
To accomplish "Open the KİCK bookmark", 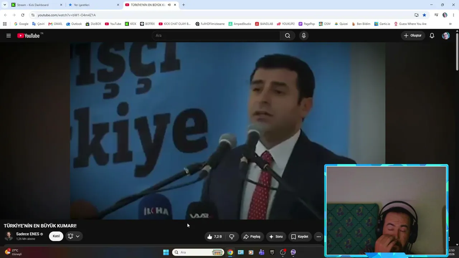I will (x=131, y=24).
